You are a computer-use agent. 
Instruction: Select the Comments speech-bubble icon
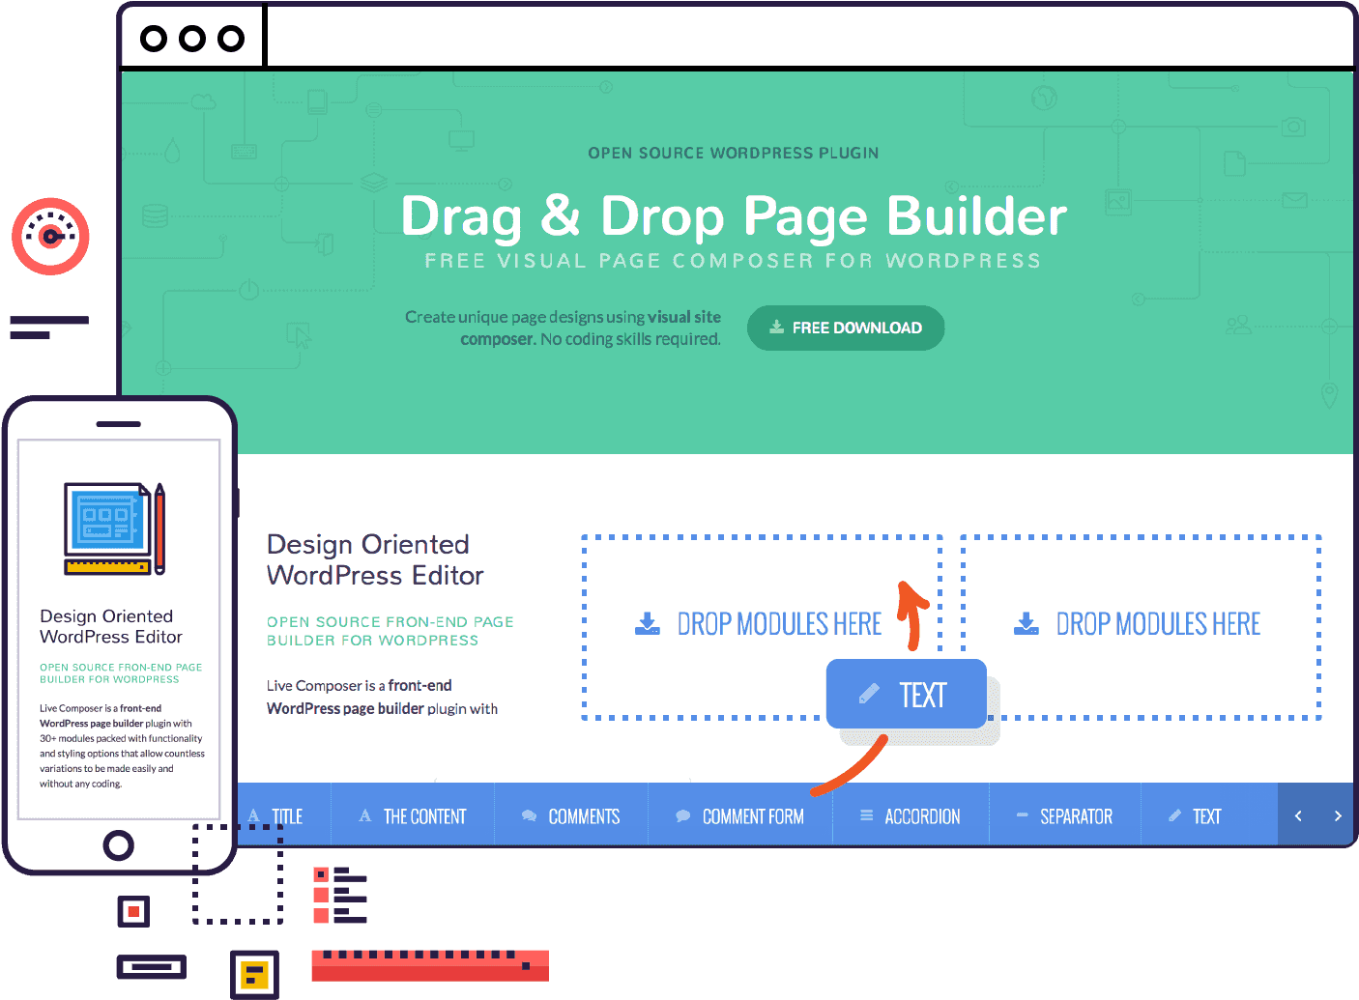(529, 815)
